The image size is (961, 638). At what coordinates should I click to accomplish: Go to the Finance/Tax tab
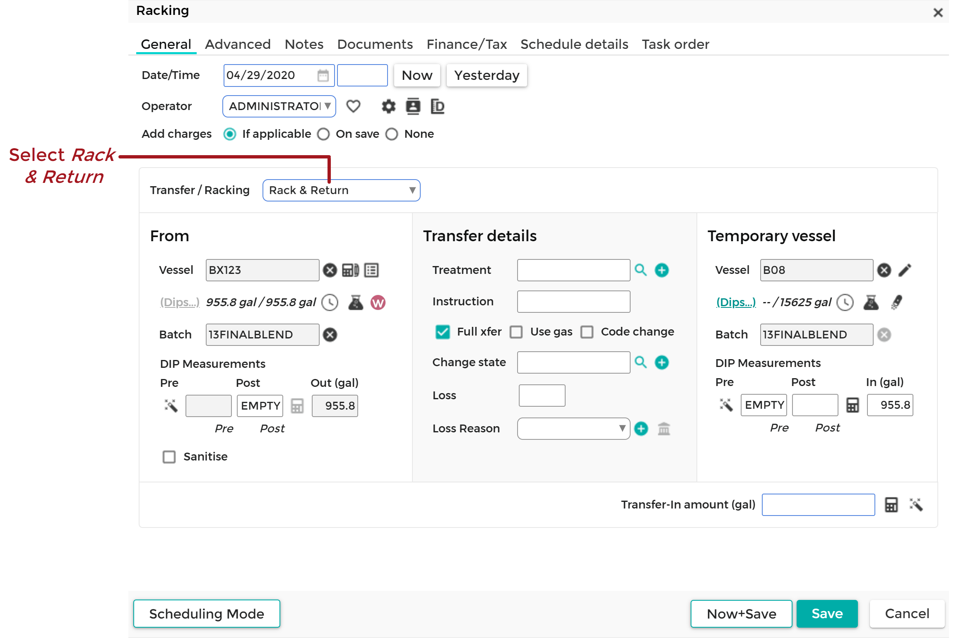click(467, 44)
